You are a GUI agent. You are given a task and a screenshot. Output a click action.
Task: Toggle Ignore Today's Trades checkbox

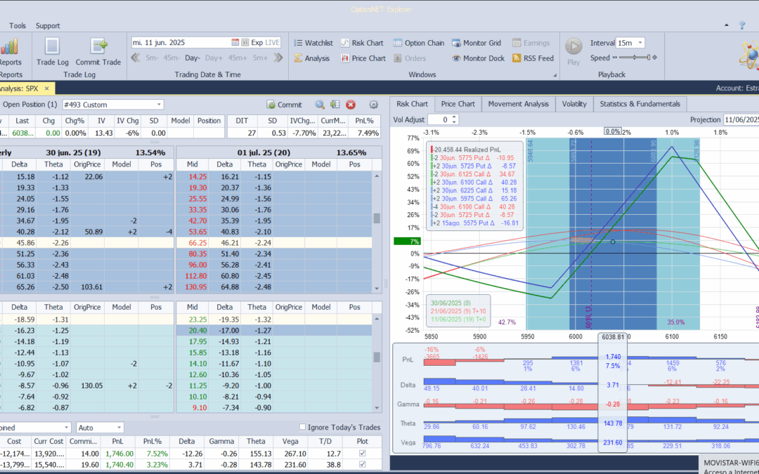tap(302, 427)
